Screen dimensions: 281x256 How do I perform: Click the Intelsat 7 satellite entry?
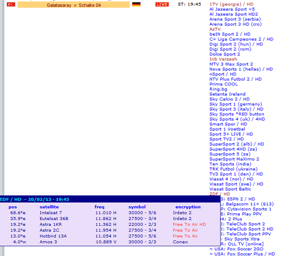point(51,213)
